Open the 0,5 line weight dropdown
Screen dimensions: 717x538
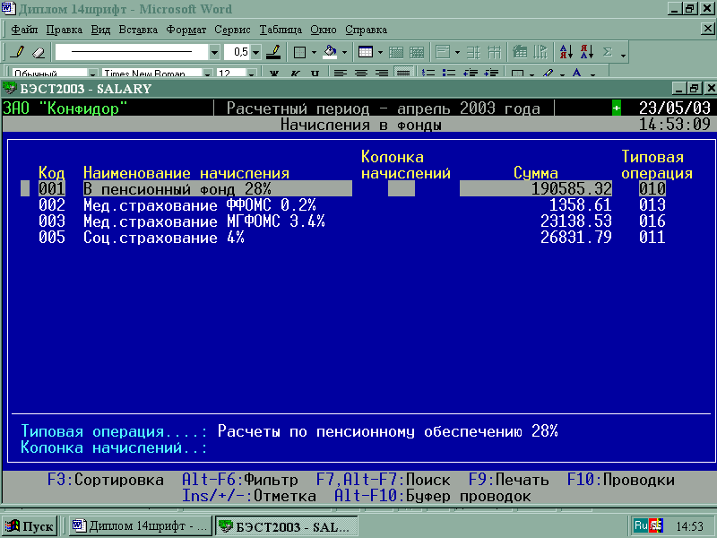pos(255,53)
